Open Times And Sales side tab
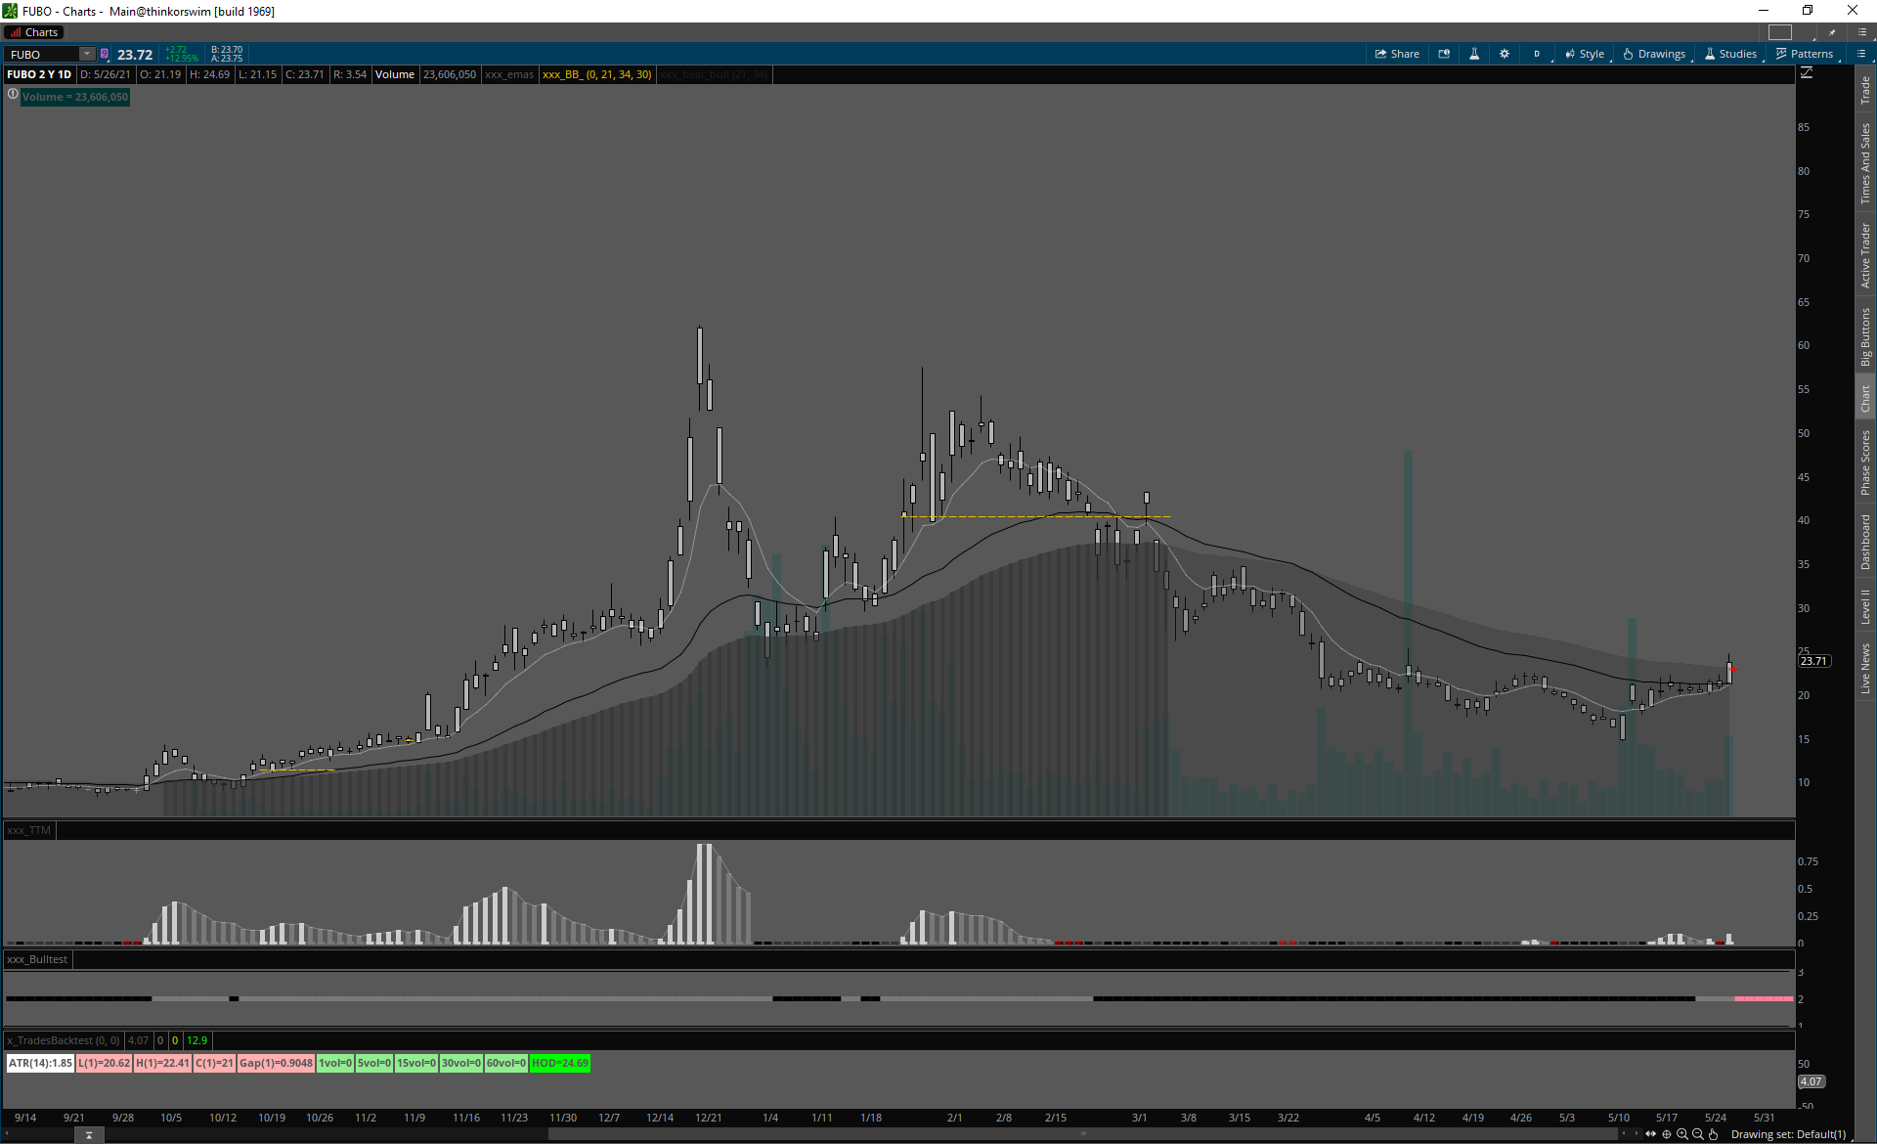This screenshot has height=1144, width=1877. coord(1865,163)
